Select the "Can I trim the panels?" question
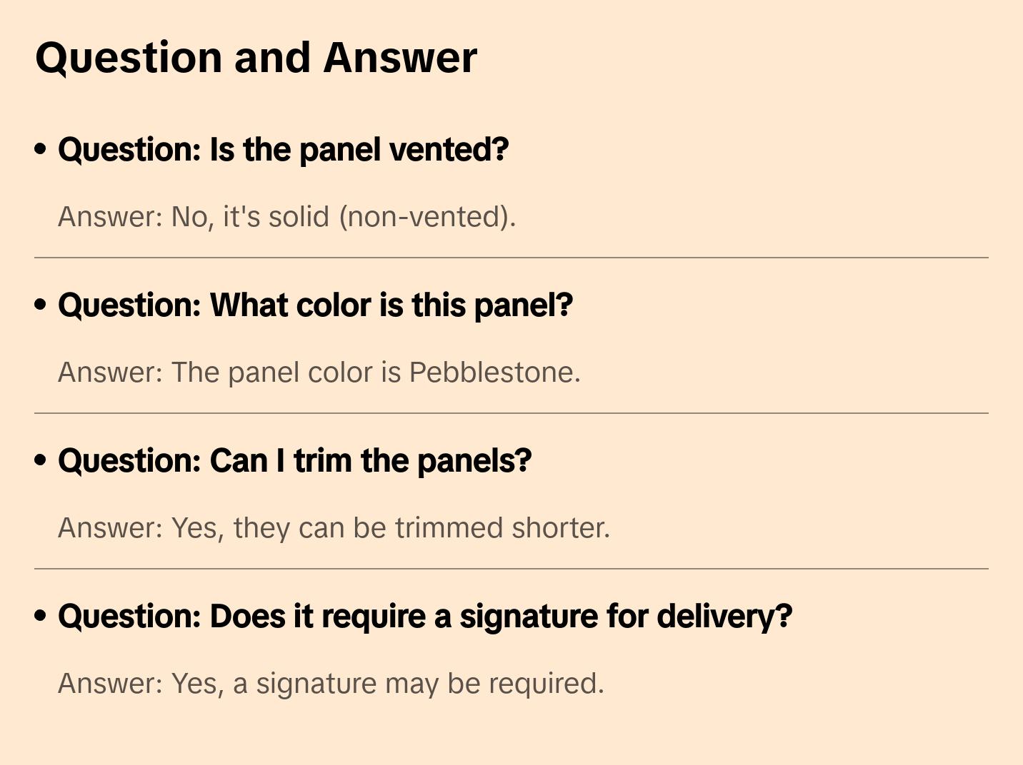The image size is (1023, 765). click(294, 461)
